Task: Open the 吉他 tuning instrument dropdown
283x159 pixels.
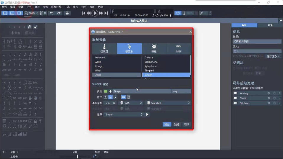Action: [x=131, y=103]
